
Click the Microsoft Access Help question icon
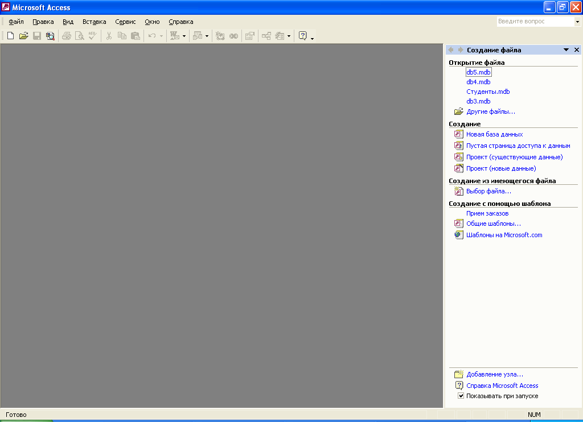click(x=303, y=36)
